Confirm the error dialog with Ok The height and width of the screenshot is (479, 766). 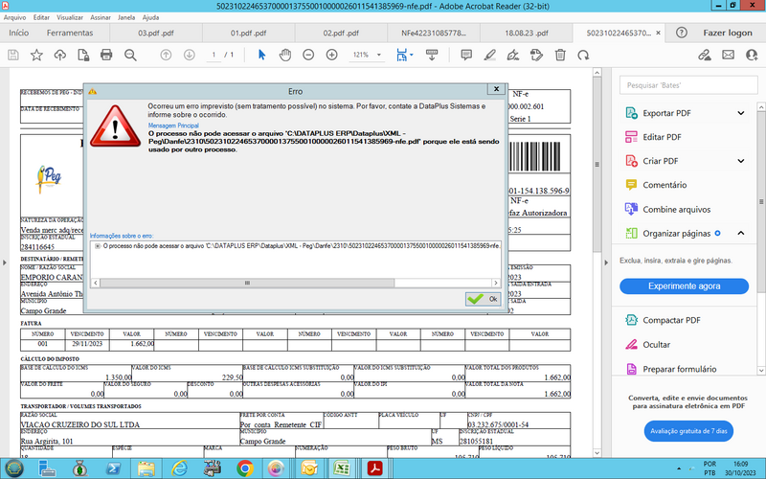[484, 299]
